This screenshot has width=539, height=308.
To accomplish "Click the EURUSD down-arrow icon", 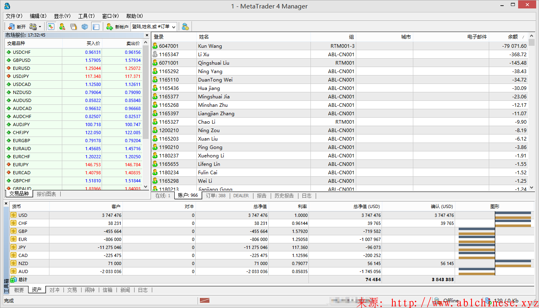I will [x=9, y=68].
